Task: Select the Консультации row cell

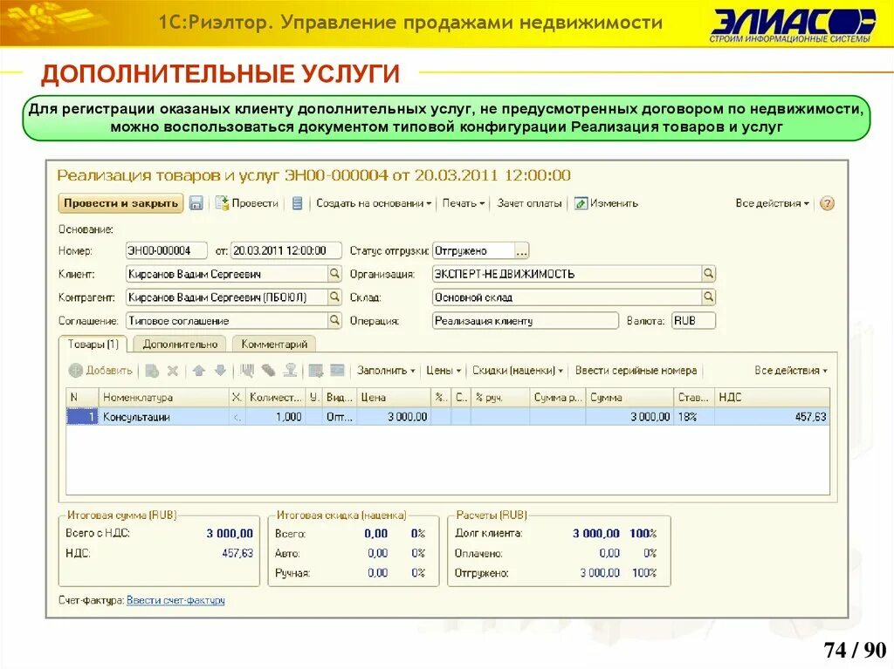Action: point(163,417)
